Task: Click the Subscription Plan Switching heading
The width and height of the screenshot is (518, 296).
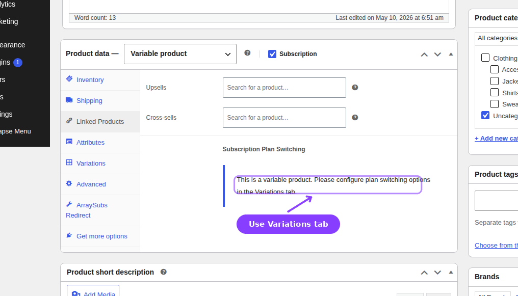Action: point(264,149)
